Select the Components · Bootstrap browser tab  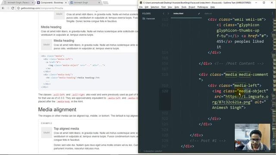51,3
